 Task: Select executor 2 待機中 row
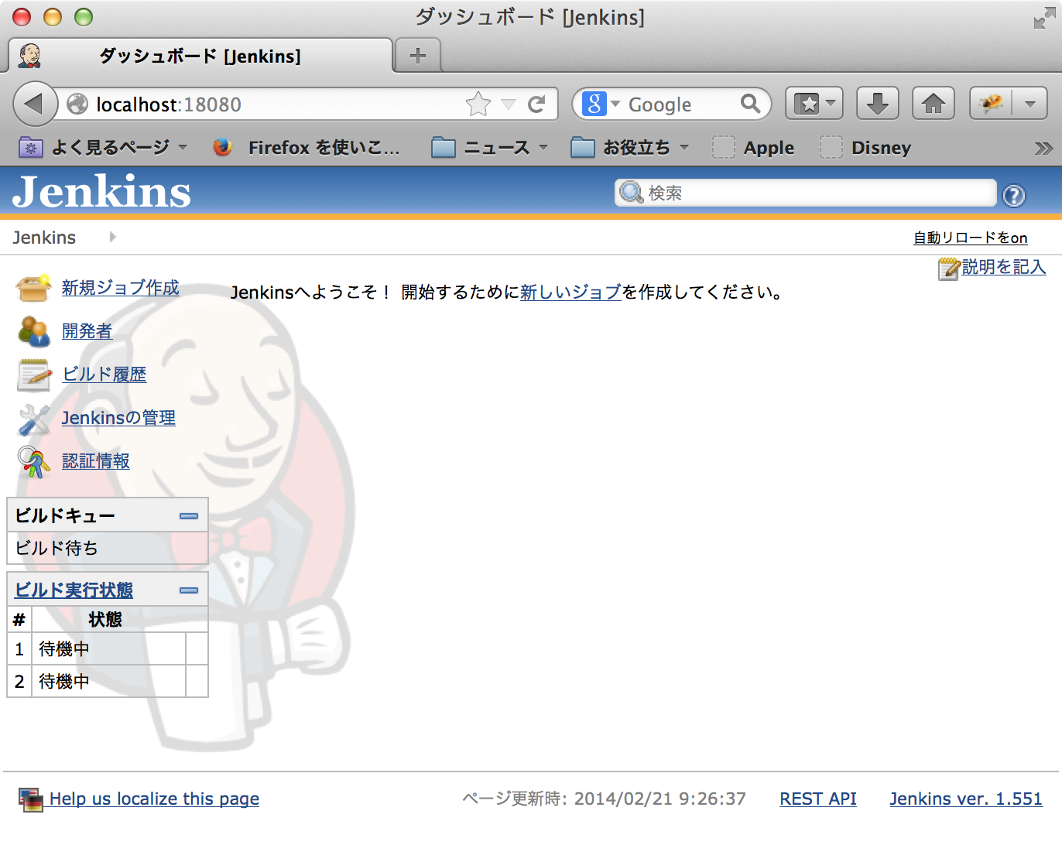pyautogui.click(x=108, y=681)
